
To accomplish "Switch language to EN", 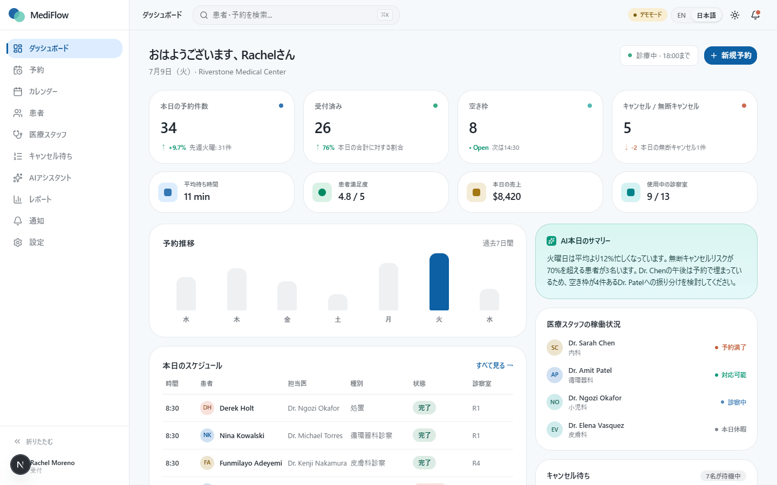I will coord(681,15).
